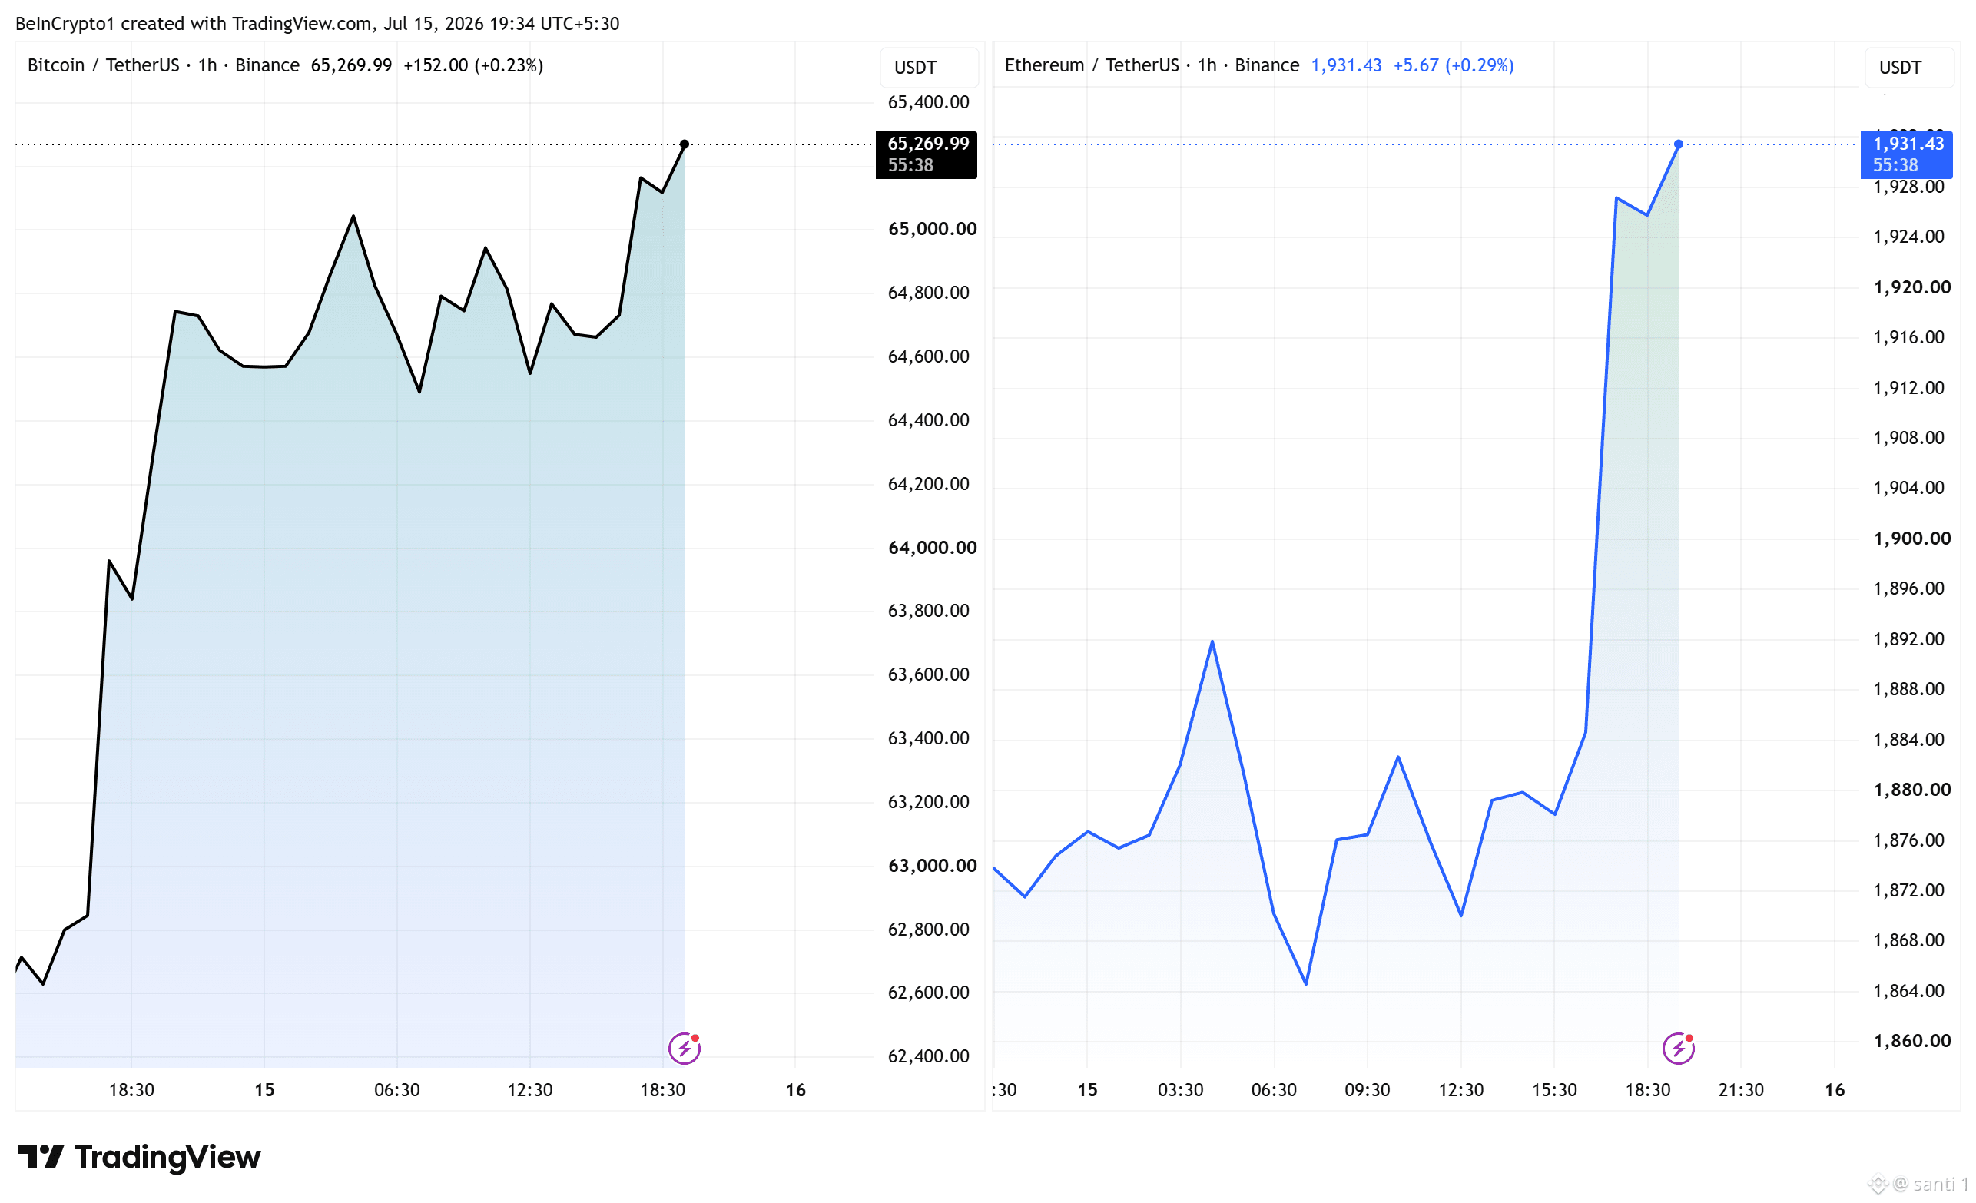The height and width of the screenshot is (1203, 1976).
Task: Click the "1,916.00" price axis label
Action: coord(1908,336)
